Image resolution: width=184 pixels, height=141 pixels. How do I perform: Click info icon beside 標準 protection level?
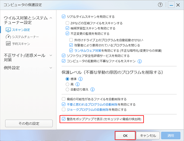point(81,79)
